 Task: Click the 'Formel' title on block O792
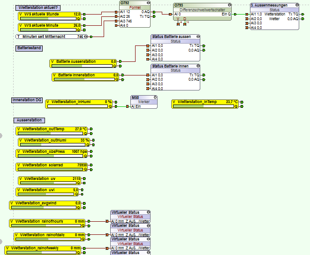tap(135, 7)
